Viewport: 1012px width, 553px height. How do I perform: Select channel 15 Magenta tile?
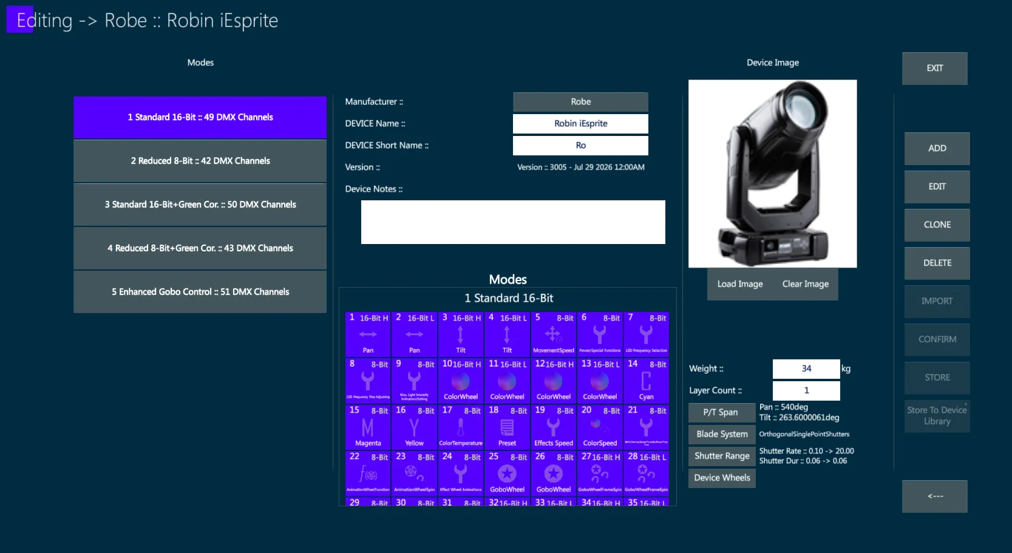pos(368,427)
